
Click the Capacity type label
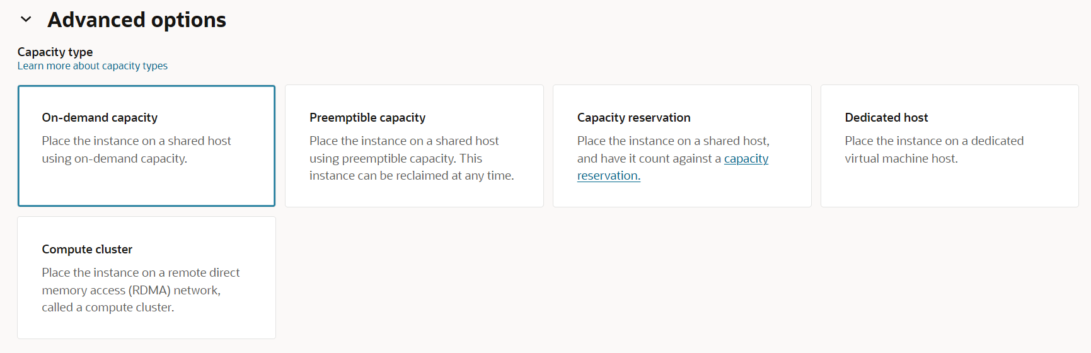pos(55,52)
